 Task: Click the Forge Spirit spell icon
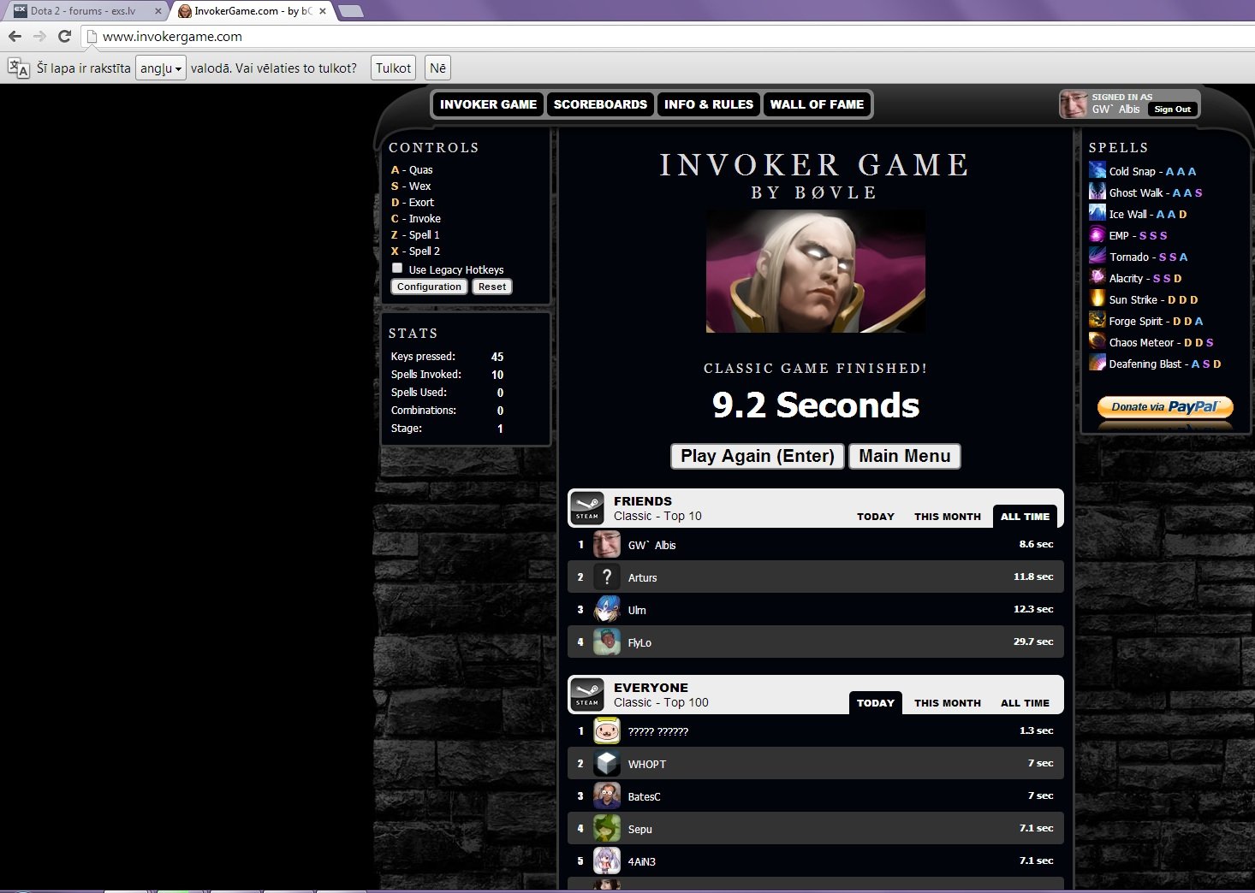click(1097, 320)
